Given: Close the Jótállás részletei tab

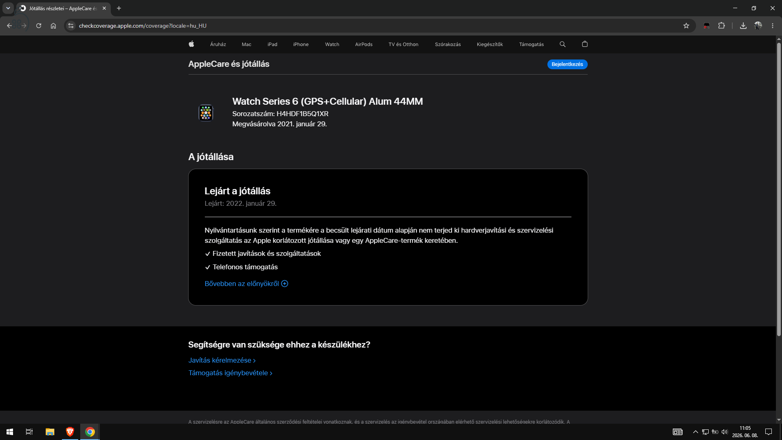Looking at the screenshot, I should point(104,8).
